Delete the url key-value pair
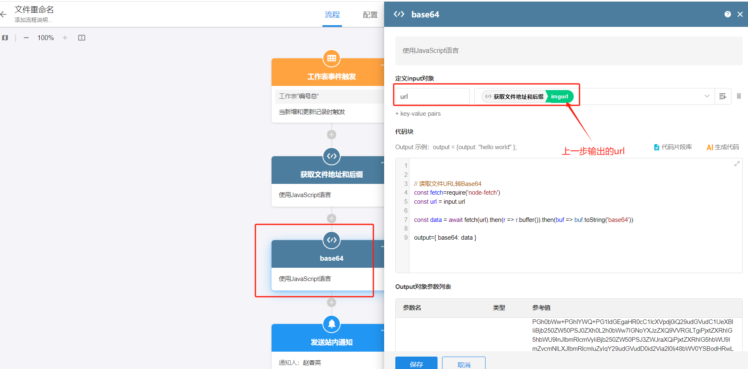This screenshot has height=369, width=748. tap(739, 96)
